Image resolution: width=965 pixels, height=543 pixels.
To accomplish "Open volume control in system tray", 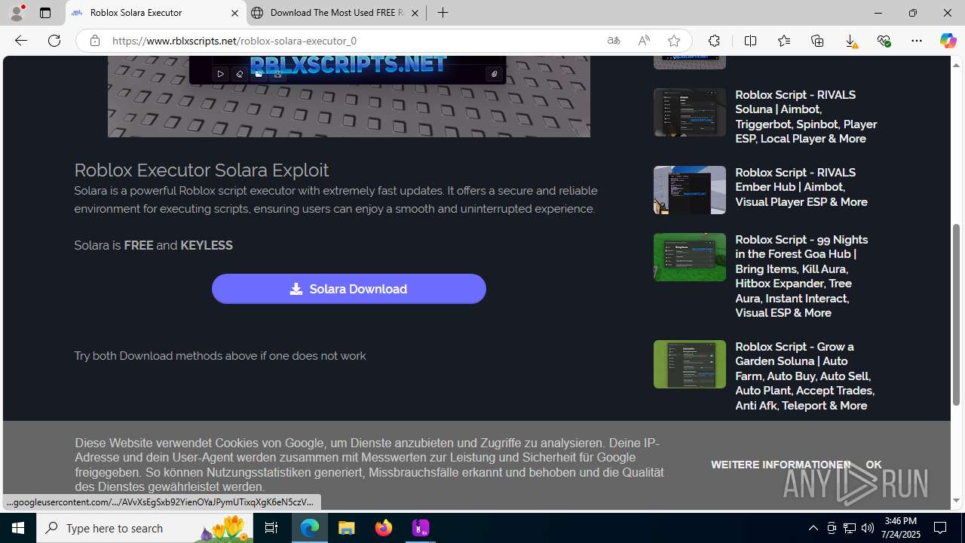I will pyautogui.click(x=868, y=528).
